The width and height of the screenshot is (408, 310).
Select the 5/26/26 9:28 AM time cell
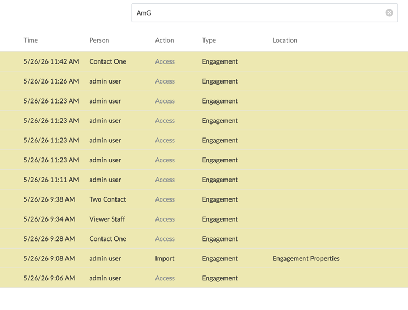click(x=50, y=239)
